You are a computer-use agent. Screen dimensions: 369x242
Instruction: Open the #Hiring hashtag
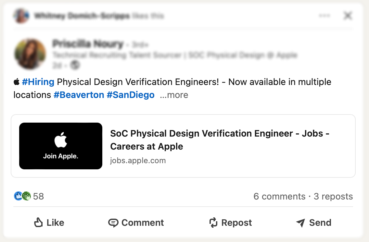coord(38,82)
